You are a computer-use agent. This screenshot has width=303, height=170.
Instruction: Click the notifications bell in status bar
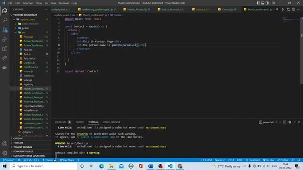click(299, 160)
